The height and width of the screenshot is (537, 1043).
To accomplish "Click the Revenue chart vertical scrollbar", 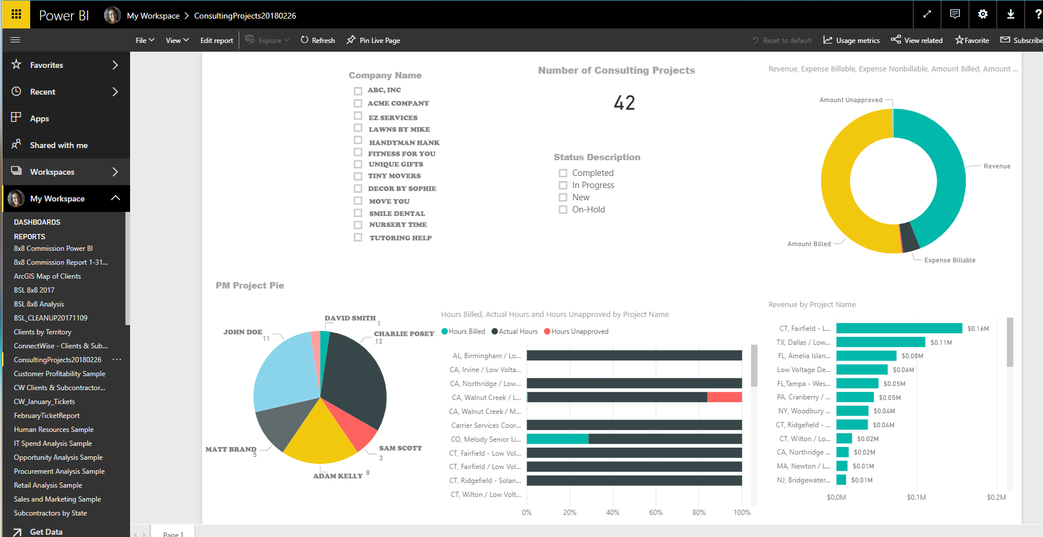I will point(1010,342).
